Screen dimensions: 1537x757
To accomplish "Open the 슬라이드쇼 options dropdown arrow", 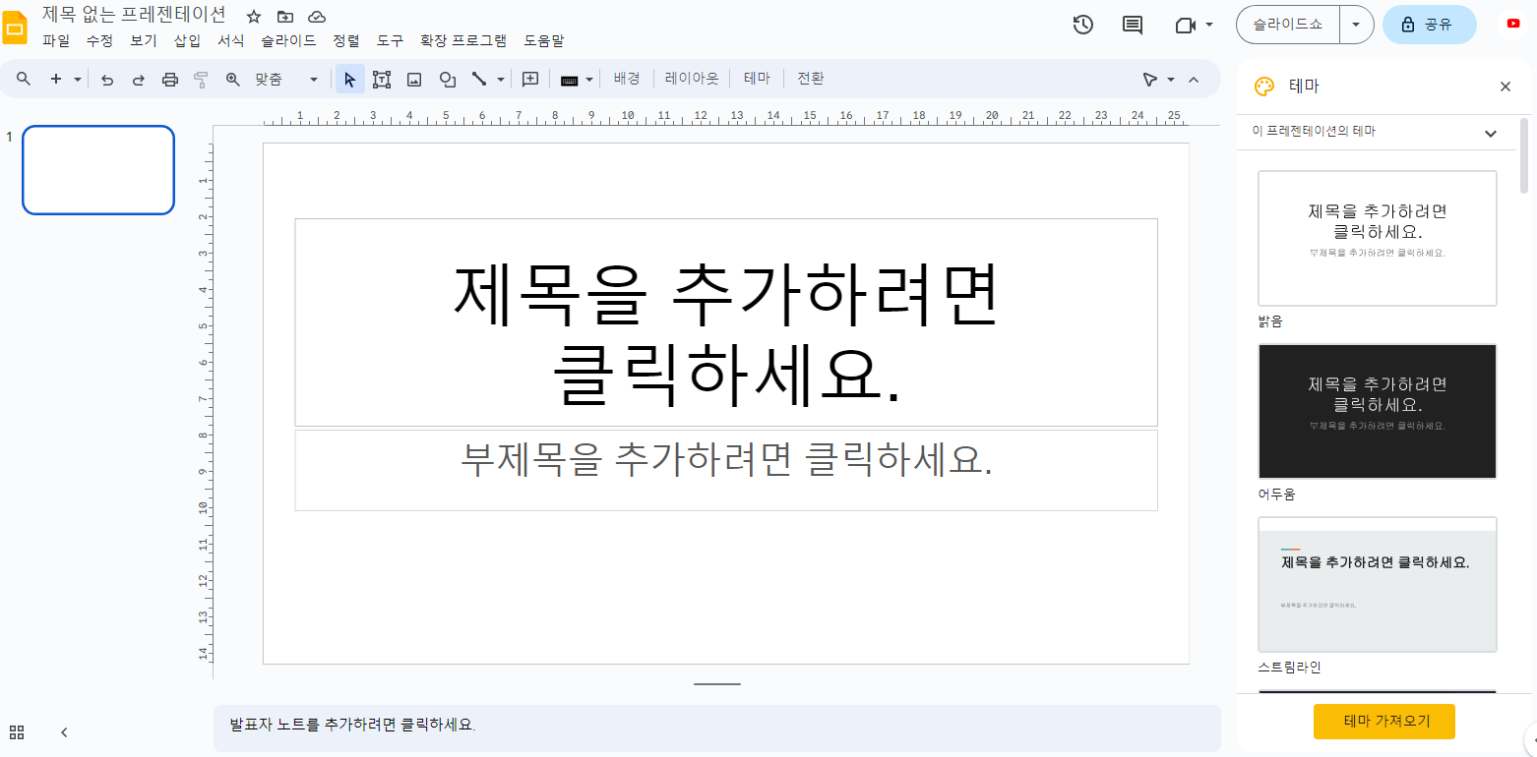I will [1357, 25].
